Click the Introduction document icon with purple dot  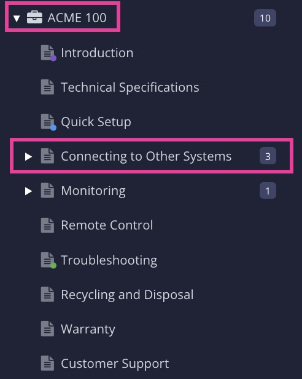(48, 53)
